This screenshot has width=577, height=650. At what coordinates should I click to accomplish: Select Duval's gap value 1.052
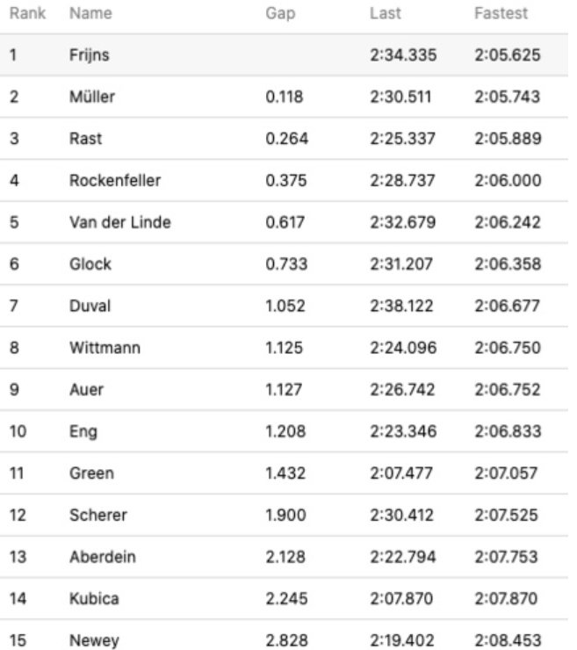pyautogui.click(x=285, y=306)
